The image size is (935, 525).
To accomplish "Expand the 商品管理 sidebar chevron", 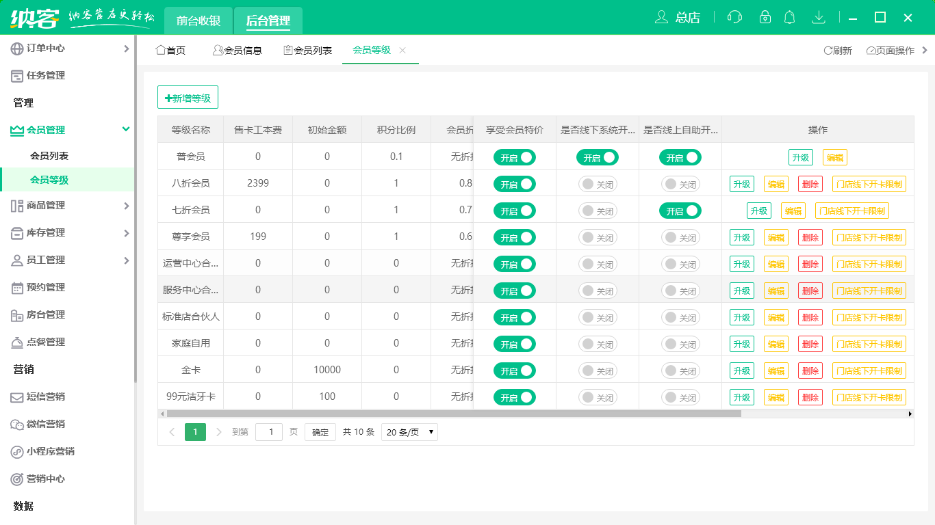I will click(x=126, y=206).
